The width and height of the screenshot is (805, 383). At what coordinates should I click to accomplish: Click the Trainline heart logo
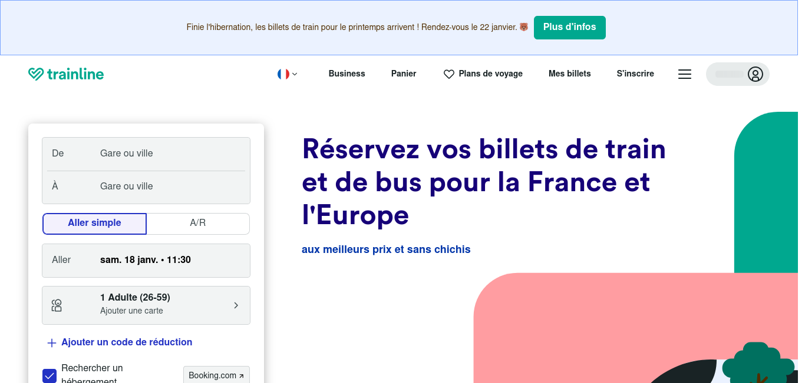[x=36, y=74]
